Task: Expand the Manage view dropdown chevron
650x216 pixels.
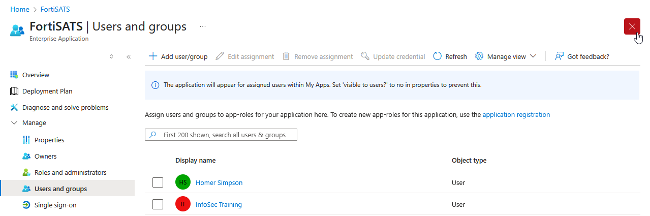Action: click(533, 56)
